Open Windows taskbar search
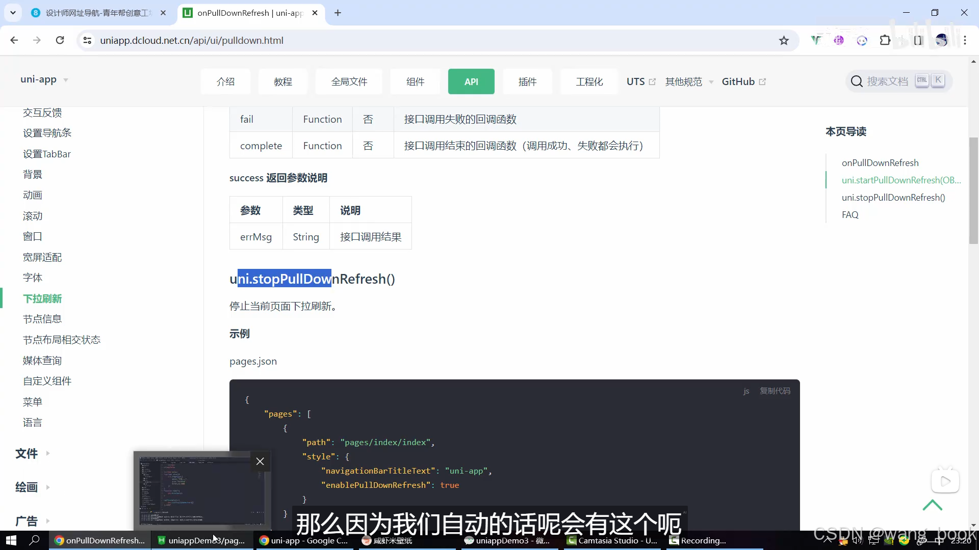This screenshot has height=550, width=979. click(34, 540)
